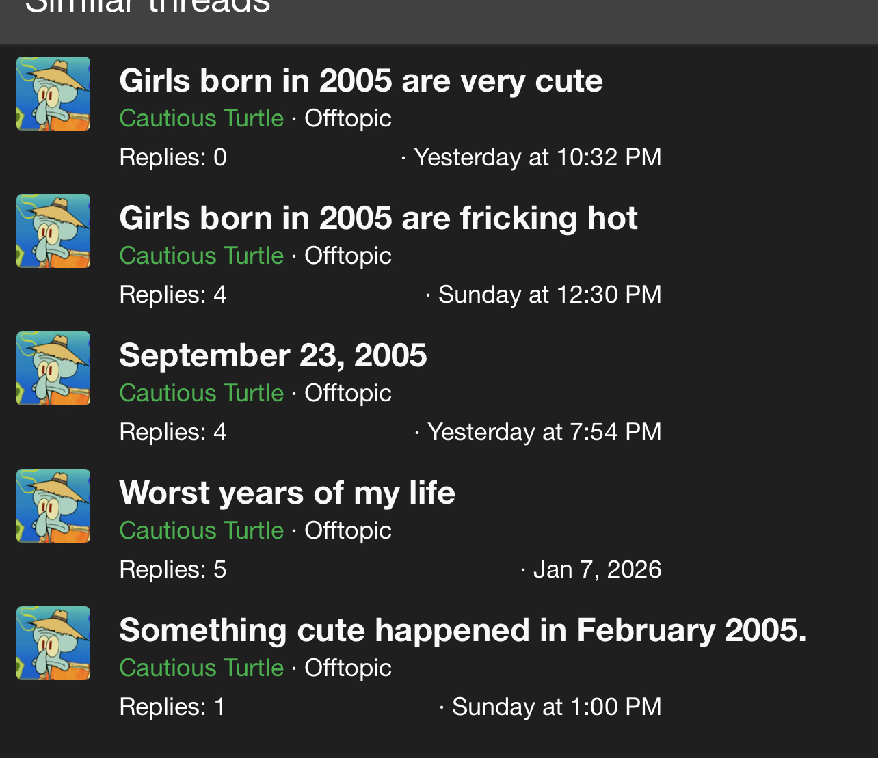This screenshot has width=878, height=758.
Task: Open "Something cute happened in February 2005." thread
Action: (462, 630)
